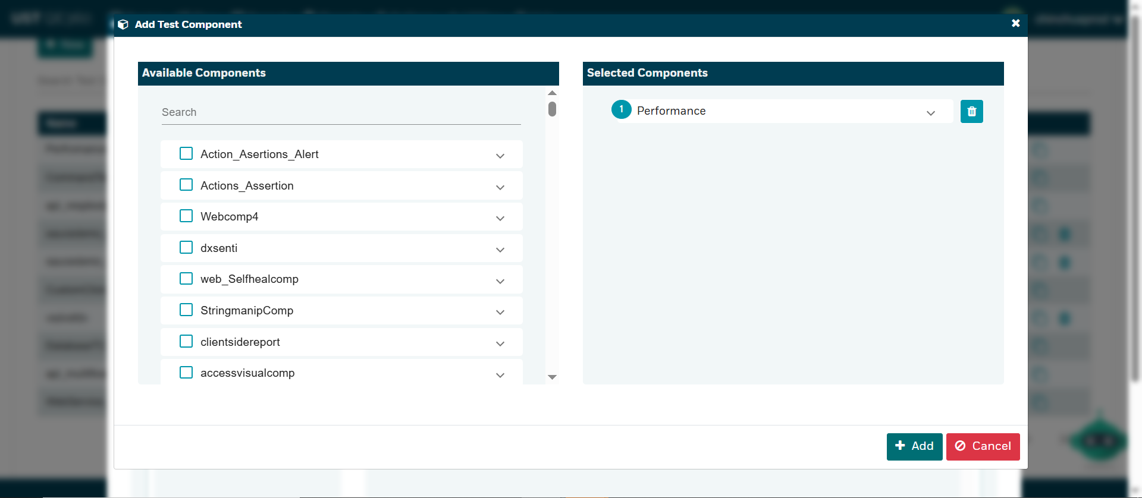
Task: Expand the Actions_Assertion component row
Action: pos(500,187)
